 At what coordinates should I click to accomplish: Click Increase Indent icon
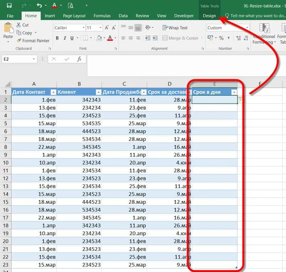coord(155,38)
